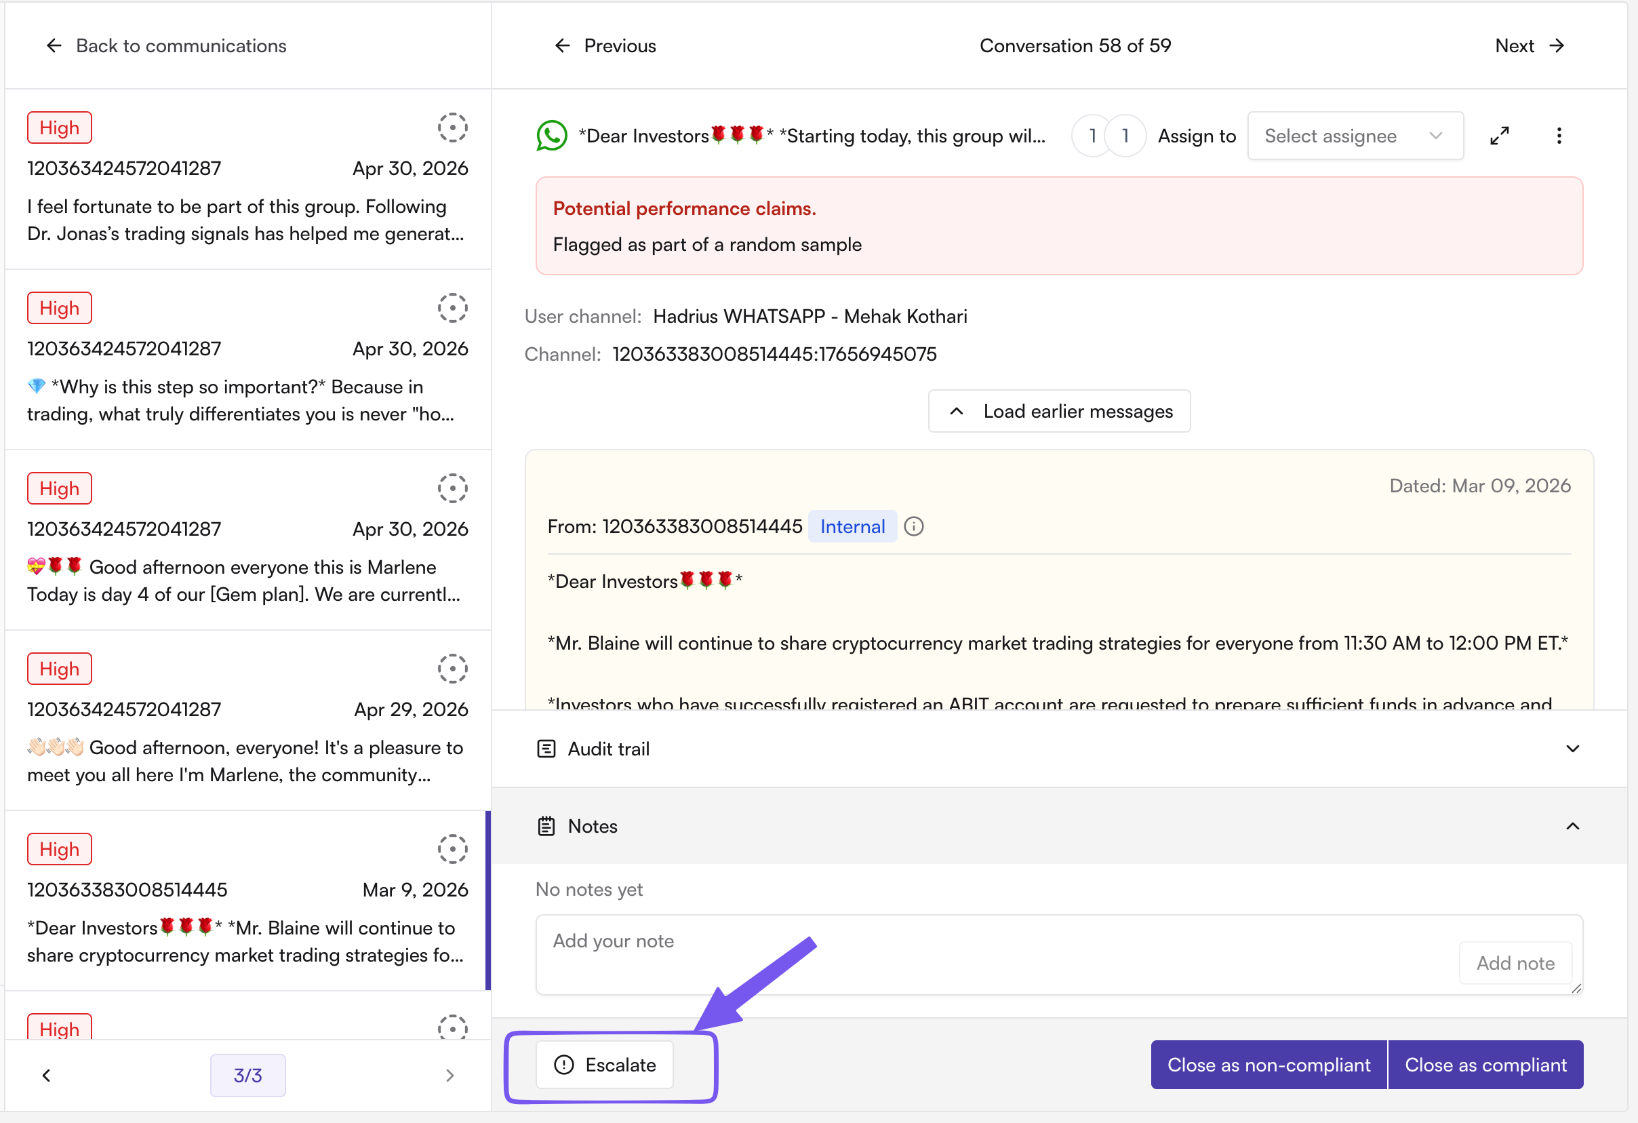Open the Select assignee dropdown
The width and height of the screenshot is (1638, 1123).
click(x=1355, y=136)
